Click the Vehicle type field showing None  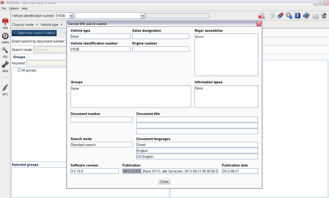point(100,36)
